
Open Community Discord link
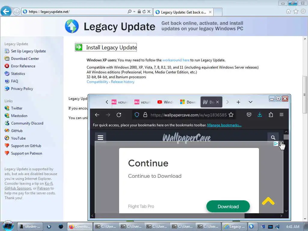(27, 123)
